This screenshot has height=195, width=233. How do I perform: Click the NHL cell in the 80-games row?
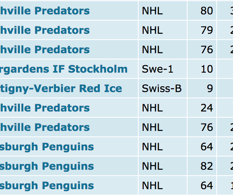152,11
